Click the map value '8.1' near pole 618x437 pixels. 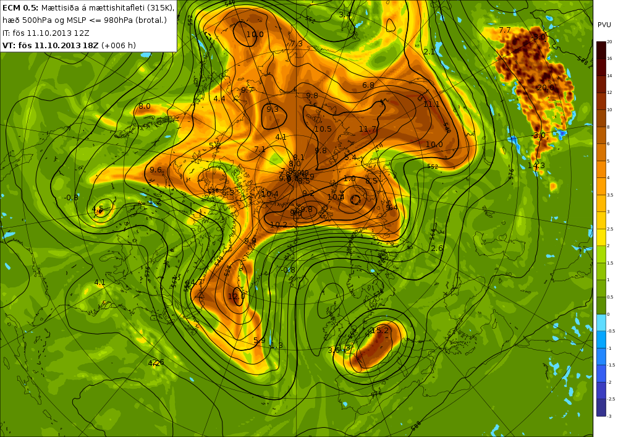click(298, 158)
